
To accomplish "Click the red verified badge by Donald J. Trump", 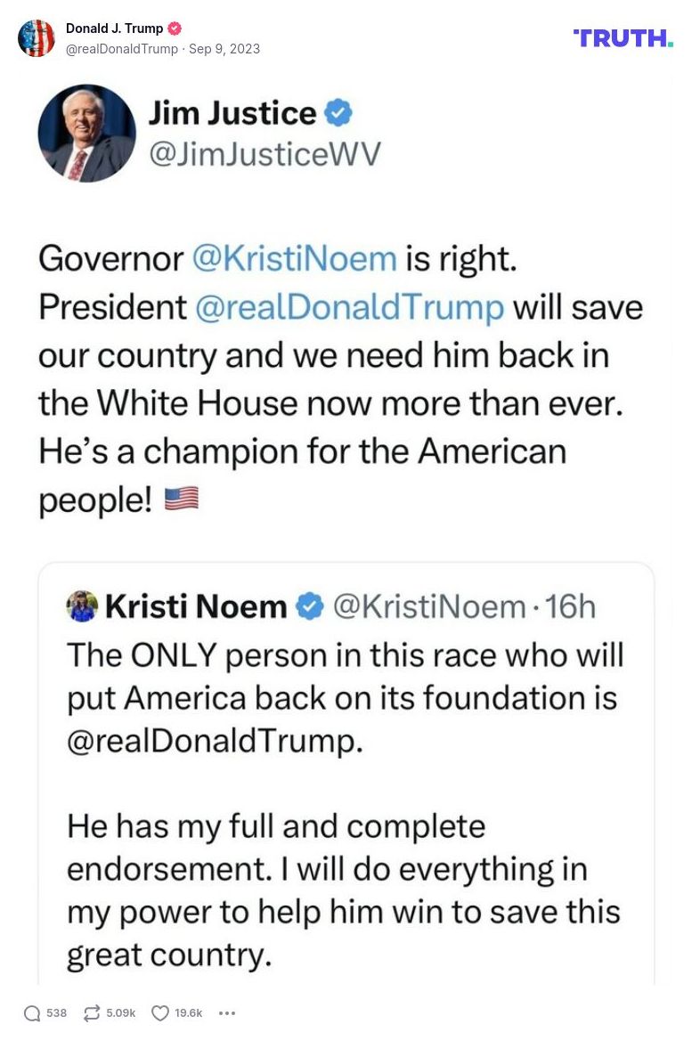I will [175, 28].
